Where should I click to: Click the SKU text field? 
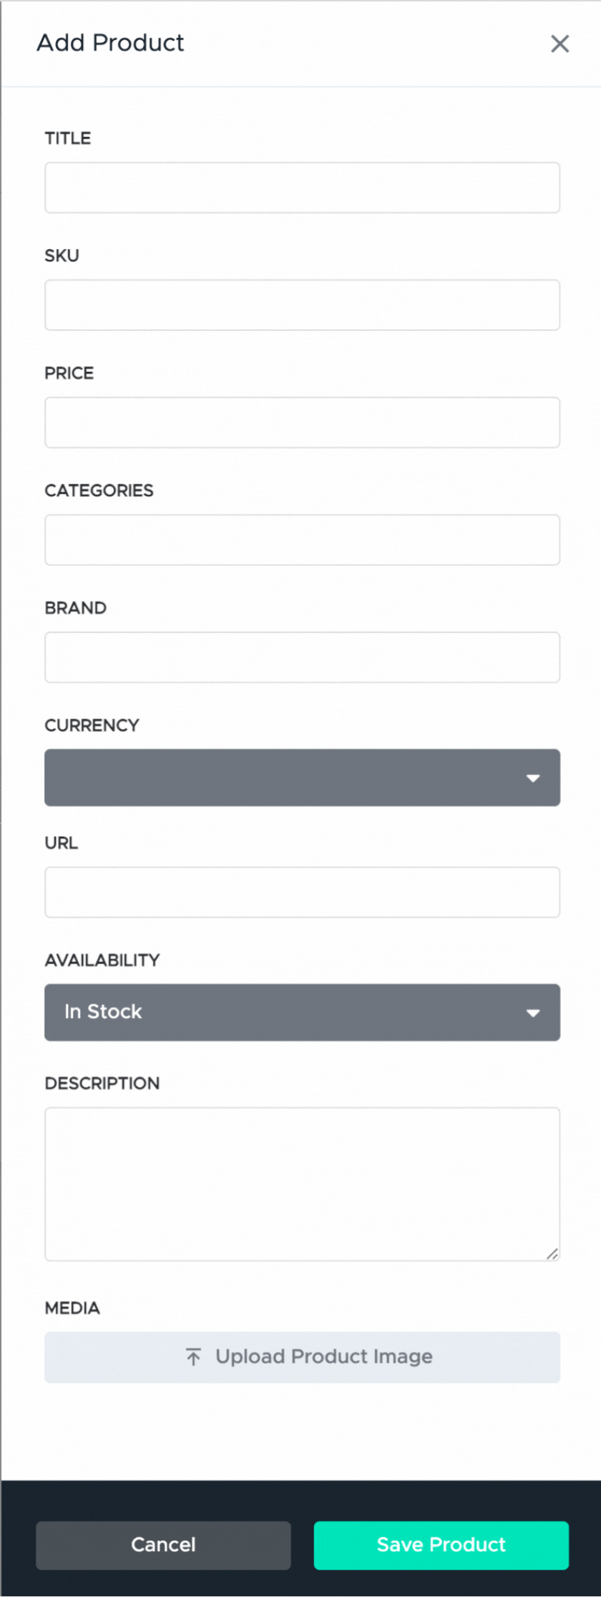pyautogui.click(x=301, y=305)
